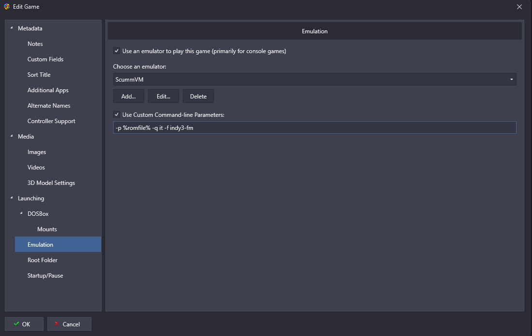Select the Emulation tree item
Screen dimensions: 532x336
(x=58, y=245)
